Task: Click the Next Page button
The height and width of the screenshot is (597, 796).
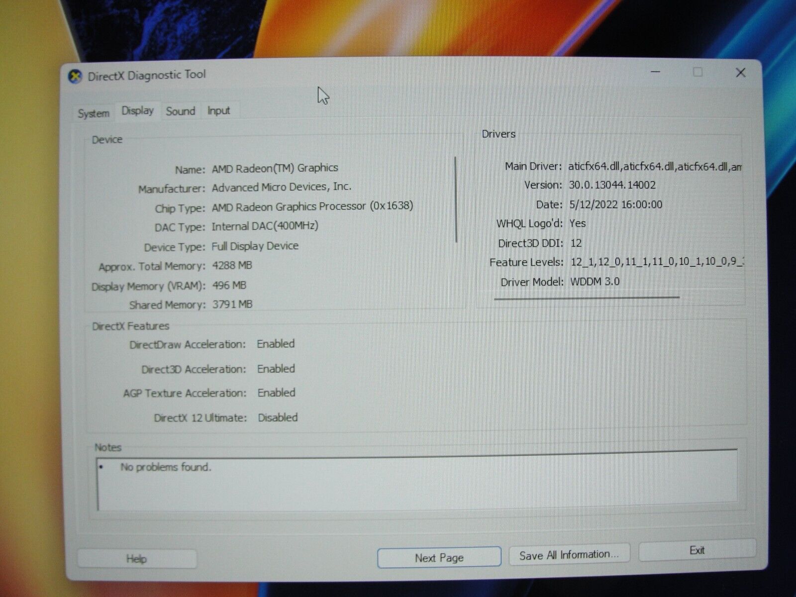Action: point(439,557)
